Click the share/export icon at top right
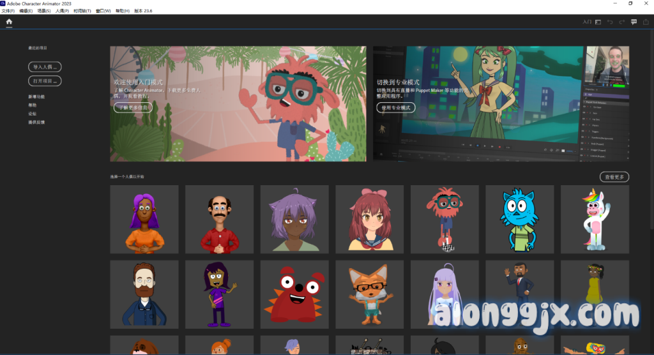654x355 pixels. (x=646, y=22)
